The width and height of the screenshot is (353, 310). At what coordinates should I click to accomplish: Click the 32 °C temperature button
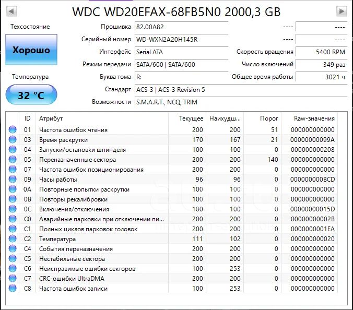(x=31, y=94)
